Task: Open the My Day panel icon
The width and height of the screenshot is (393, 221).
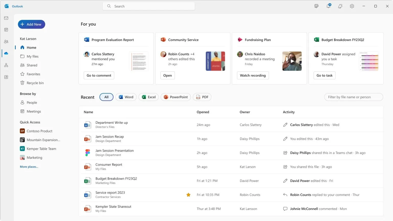Action: pos(316,6)
